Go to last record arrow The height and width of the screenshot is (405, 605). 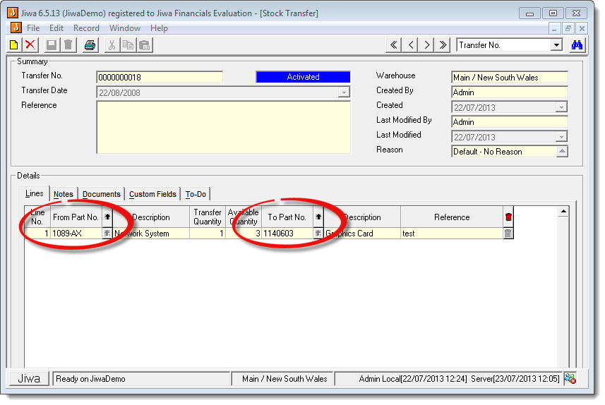pyautogui.click(x=443, y=45)
